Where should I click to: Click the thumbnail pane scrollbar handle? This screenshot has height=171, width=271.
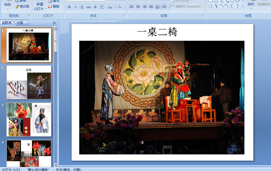tap(55, 41)
